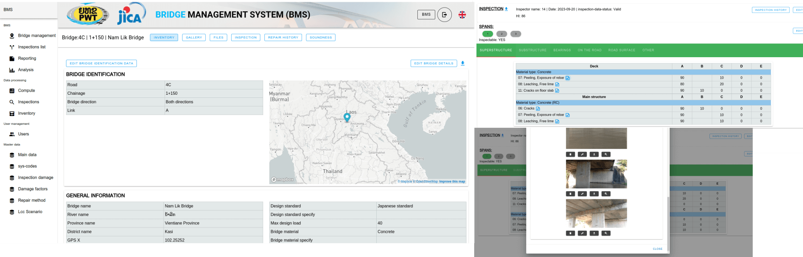803x257 pixels.
Task: Open the GALLERY bridge section
Action: pyautogui.click(x=194, y=38)
